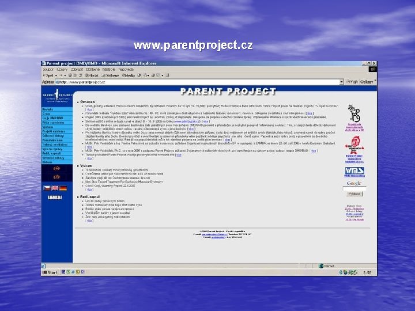Open the Windows Start button
Image resolution: width=415 pixels, height=311 pixels.
[50, 272]
